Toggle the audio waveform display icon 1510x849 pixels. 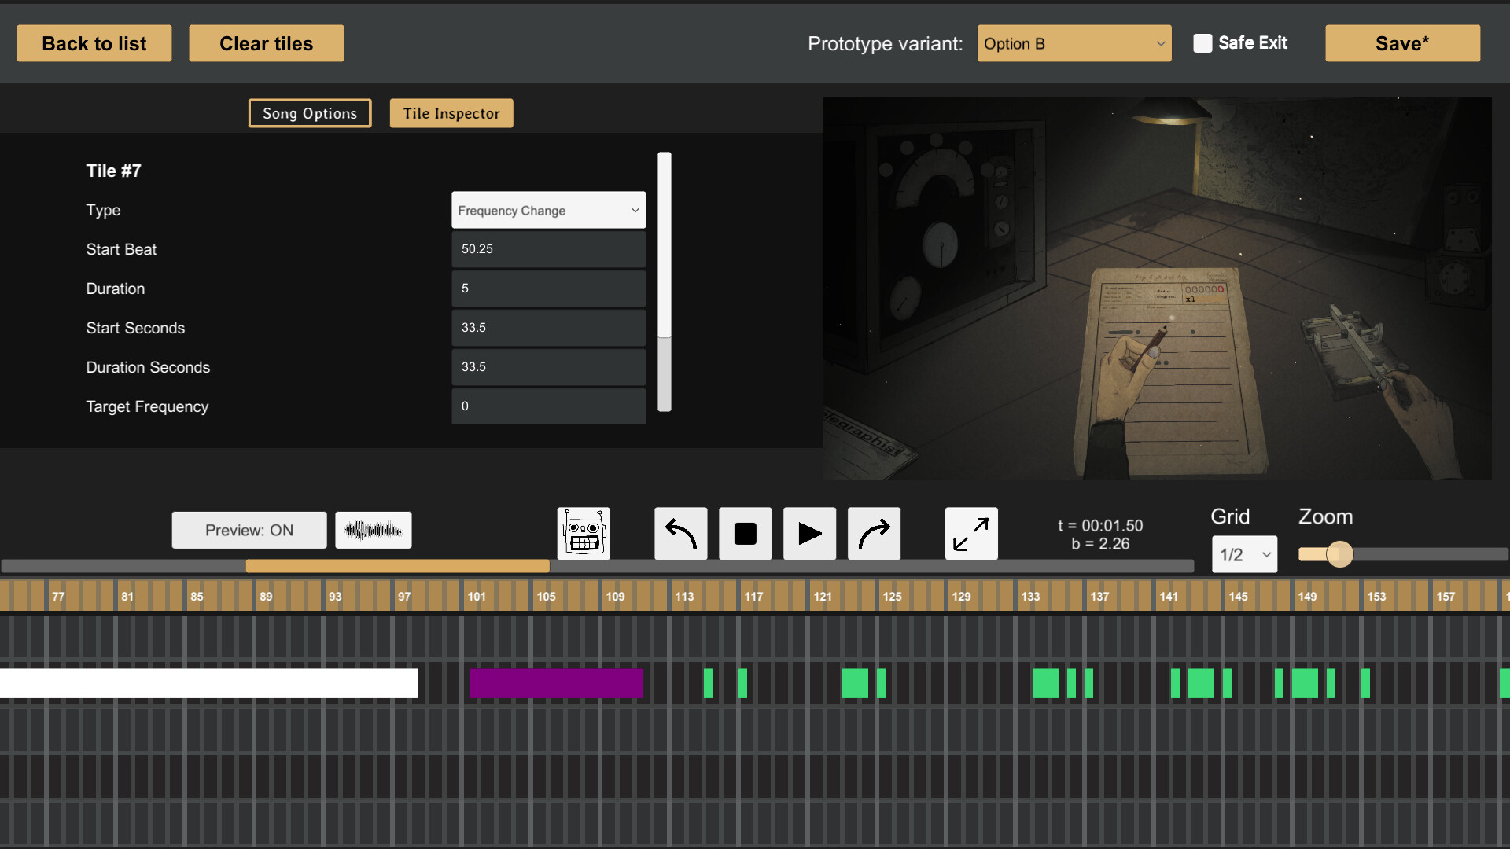click(x=374, y=530)
